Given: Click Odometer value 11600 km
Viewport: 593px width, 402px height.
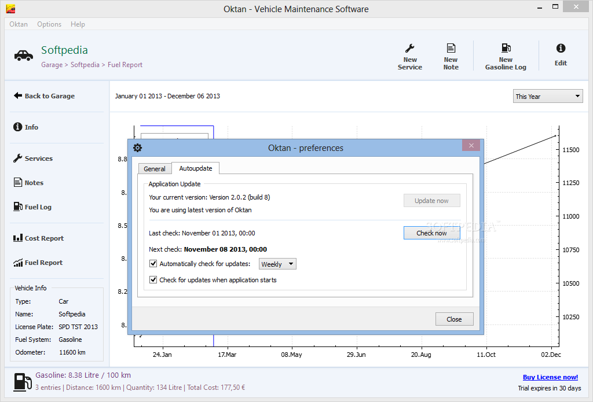Looking at the screenshot, I should (72, 352).
